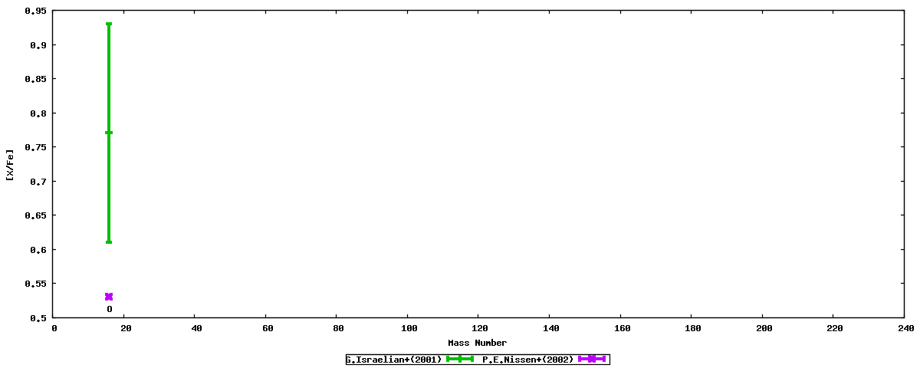Viewport: 920px width, 368px height.
Task: Click the y-axis tick label 0.6
Action: click(38, 249)
